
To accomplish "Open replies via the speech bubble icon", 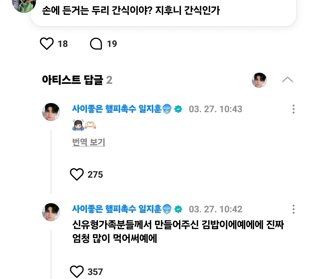I will 96,44.
